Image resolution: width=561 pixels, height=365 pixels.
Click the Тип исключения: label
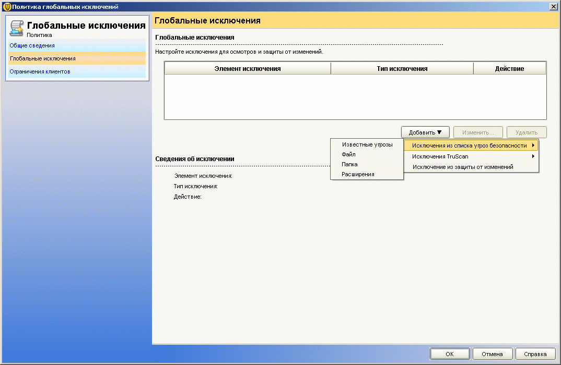pyautogui.click(x=196, y=187)
